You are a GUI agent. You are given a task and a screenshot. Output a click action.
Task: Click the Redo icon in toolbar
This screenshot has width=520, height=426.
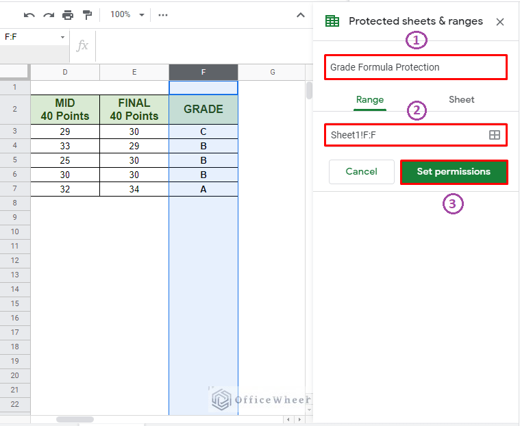(x=48, y=14)
